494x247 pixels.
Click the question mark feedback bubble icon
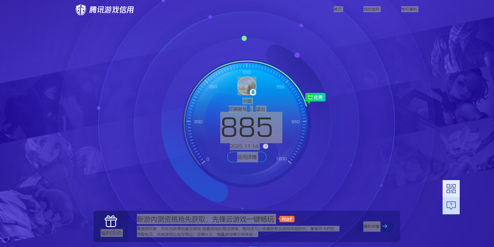pos(451,205)
